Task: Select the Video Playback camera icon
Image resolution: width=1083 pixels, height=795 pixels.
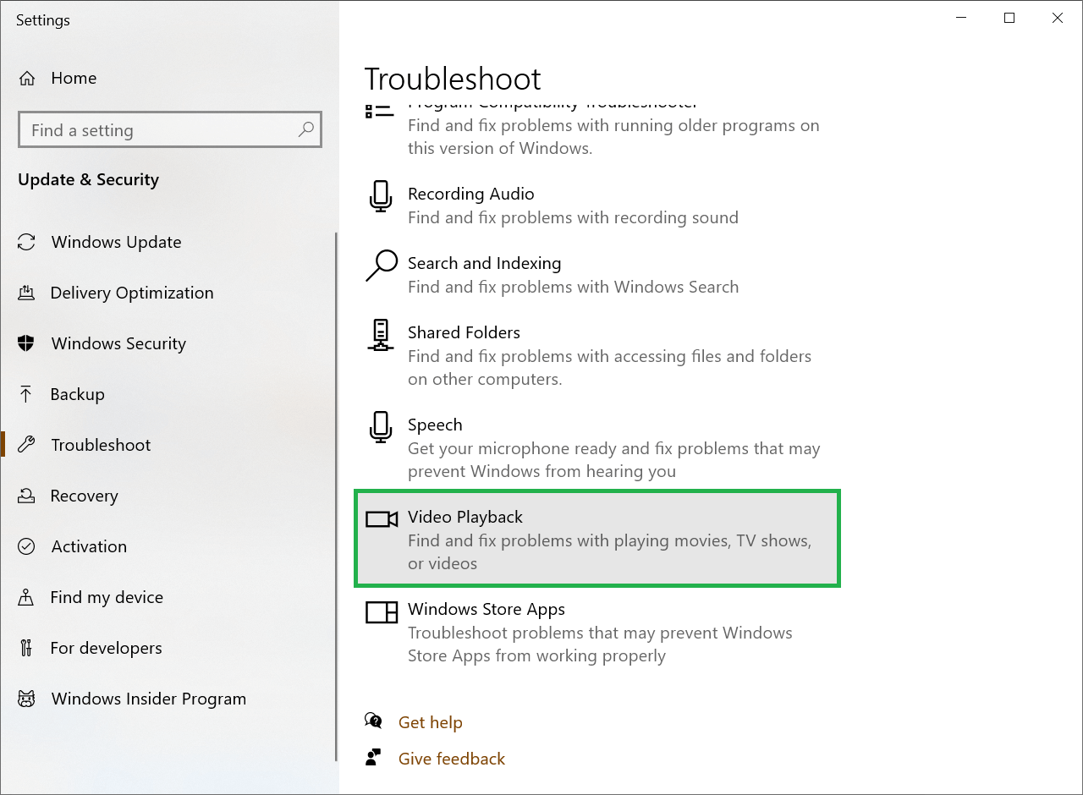Action: [x=380, y=519]
